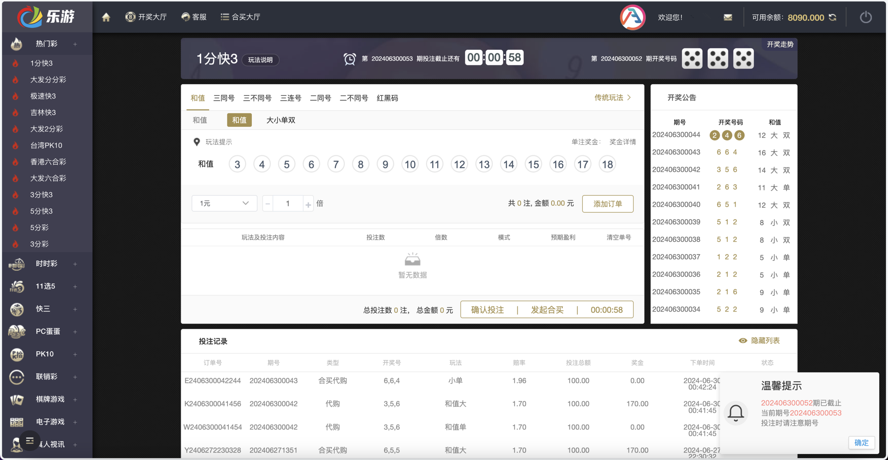Image resolution: width=888 pixels, height=460 pixels.
Task: Open the floating menu button at bottom left
Action: (x=30, y=440)
